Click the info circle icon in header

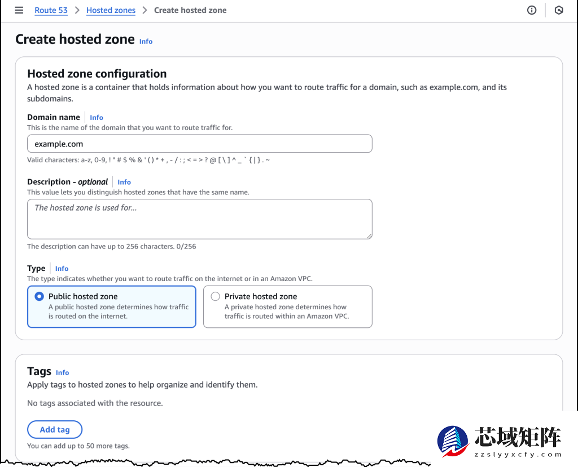coord(532,10)
